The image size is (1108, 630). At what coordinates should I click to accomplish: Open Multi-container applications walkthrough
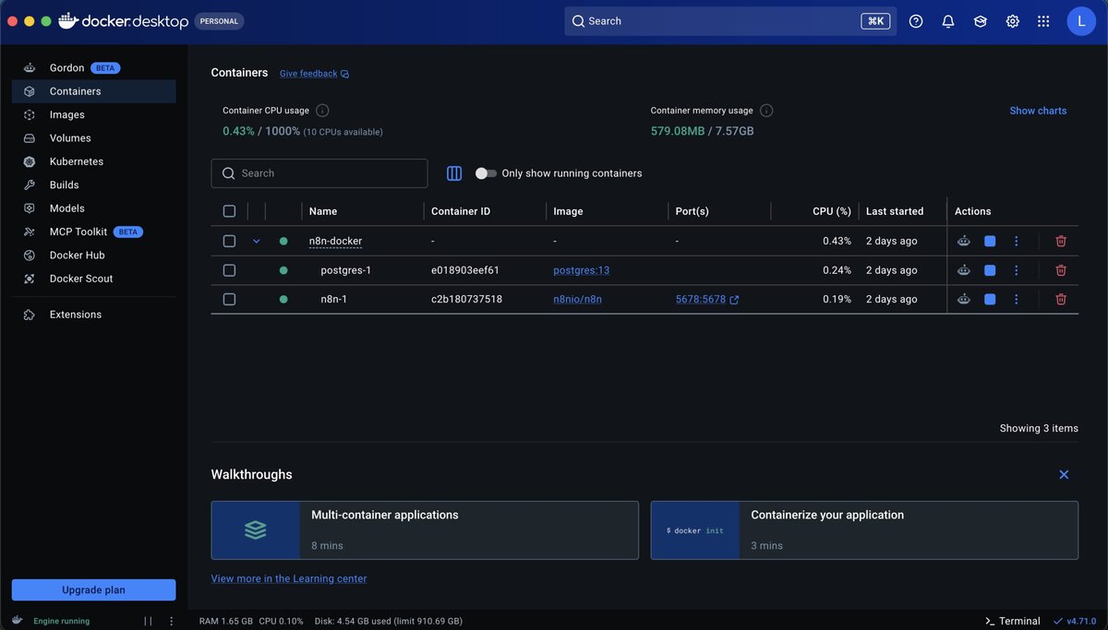coord(425,530)
